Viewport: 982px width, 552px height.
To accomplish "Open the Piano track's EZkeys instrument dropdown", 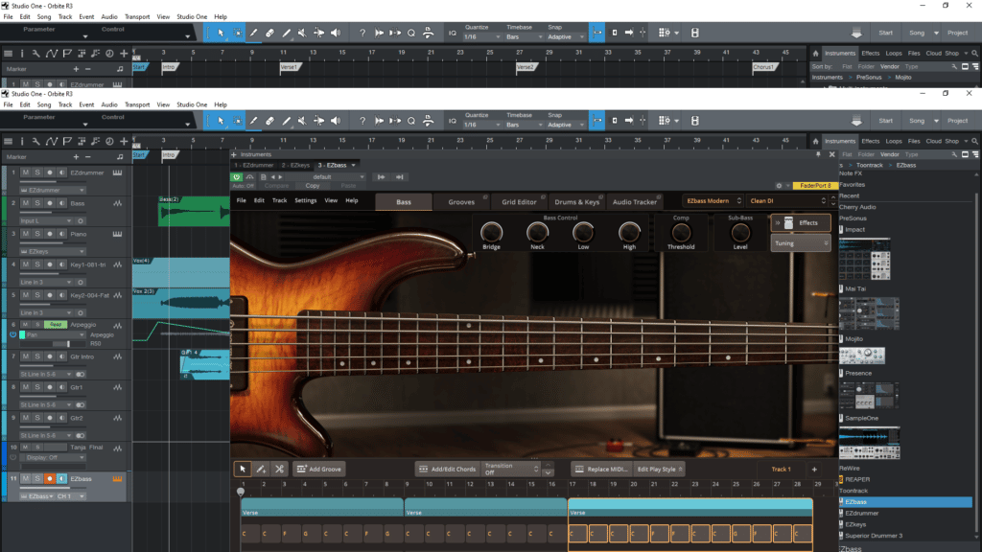I will tap(52, 252).
